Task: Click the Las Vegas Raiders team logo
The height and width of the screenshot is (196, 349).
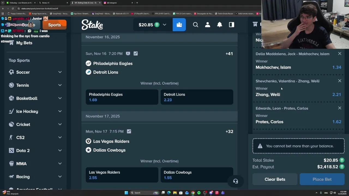Action: pos(88,141)
